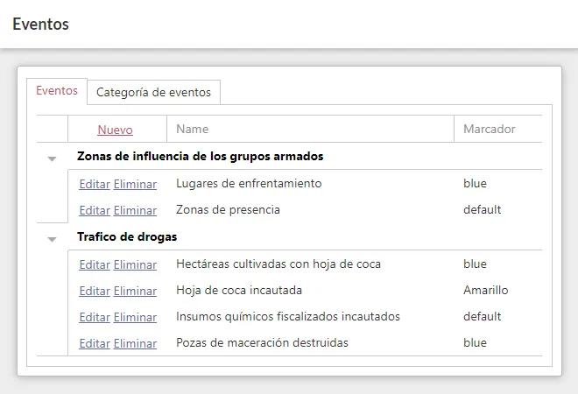Delete Insumos químicos fiscalizados incautados event
The image size is (578, 394).
(x=135, y=318)
